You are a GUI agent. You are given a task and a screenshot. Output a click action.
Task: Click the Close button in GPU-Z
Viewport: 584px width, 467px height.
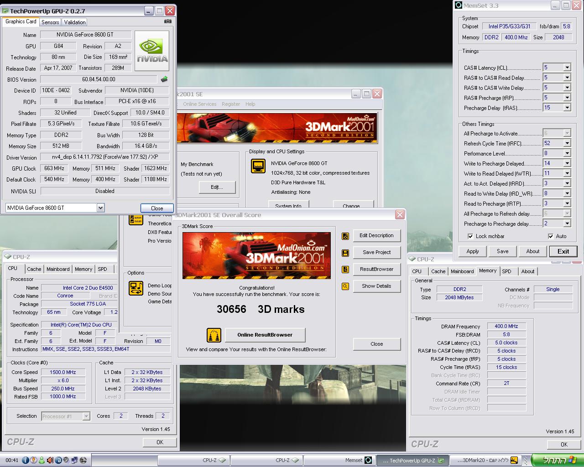coord(157,208)
